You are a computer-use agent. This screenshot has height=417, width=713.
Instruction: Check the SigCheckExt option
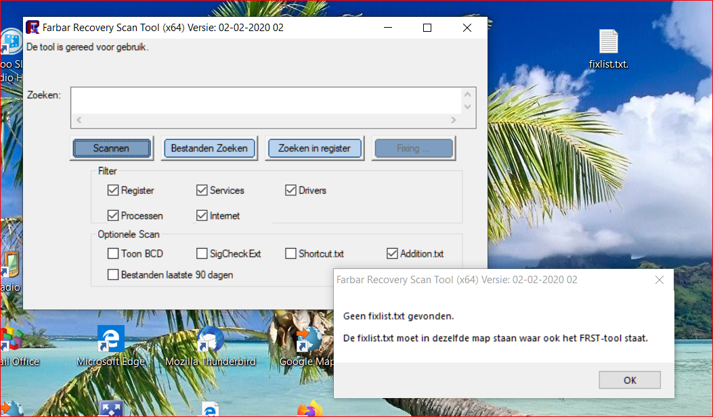(202, 253)
